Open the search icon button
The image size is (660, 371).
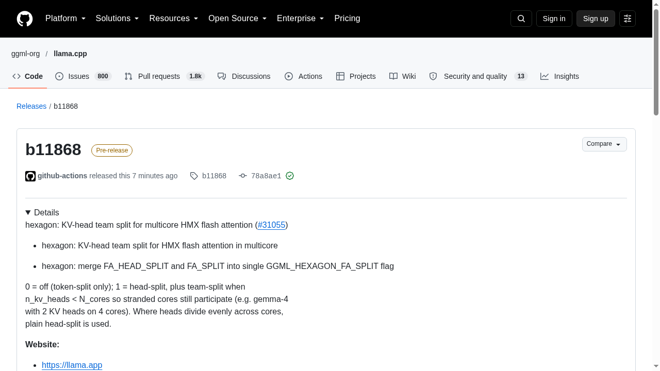pos(521,19)
